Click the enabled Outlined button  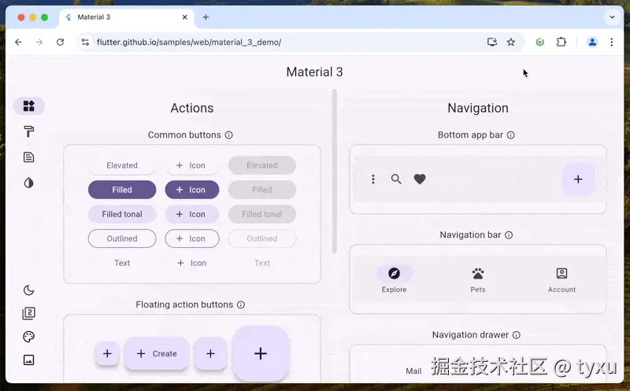pyautogui.click(x=122, y=238)
